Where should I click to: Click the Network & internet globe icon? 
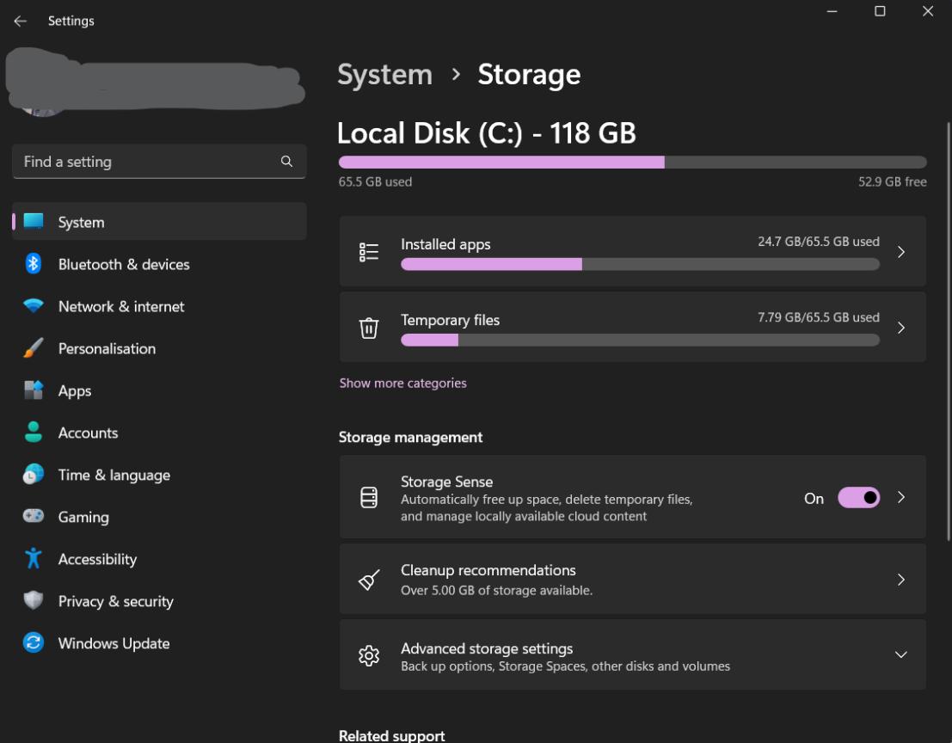point(32,306)
